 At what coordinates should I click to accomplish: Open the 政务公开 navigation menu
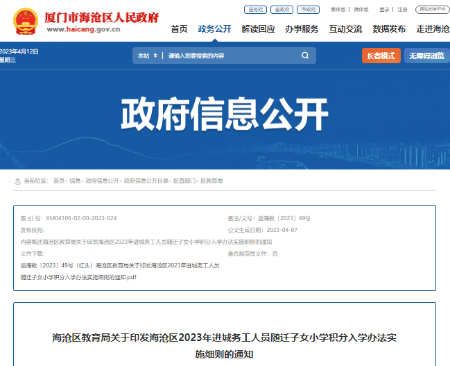[x=214, y=29]
